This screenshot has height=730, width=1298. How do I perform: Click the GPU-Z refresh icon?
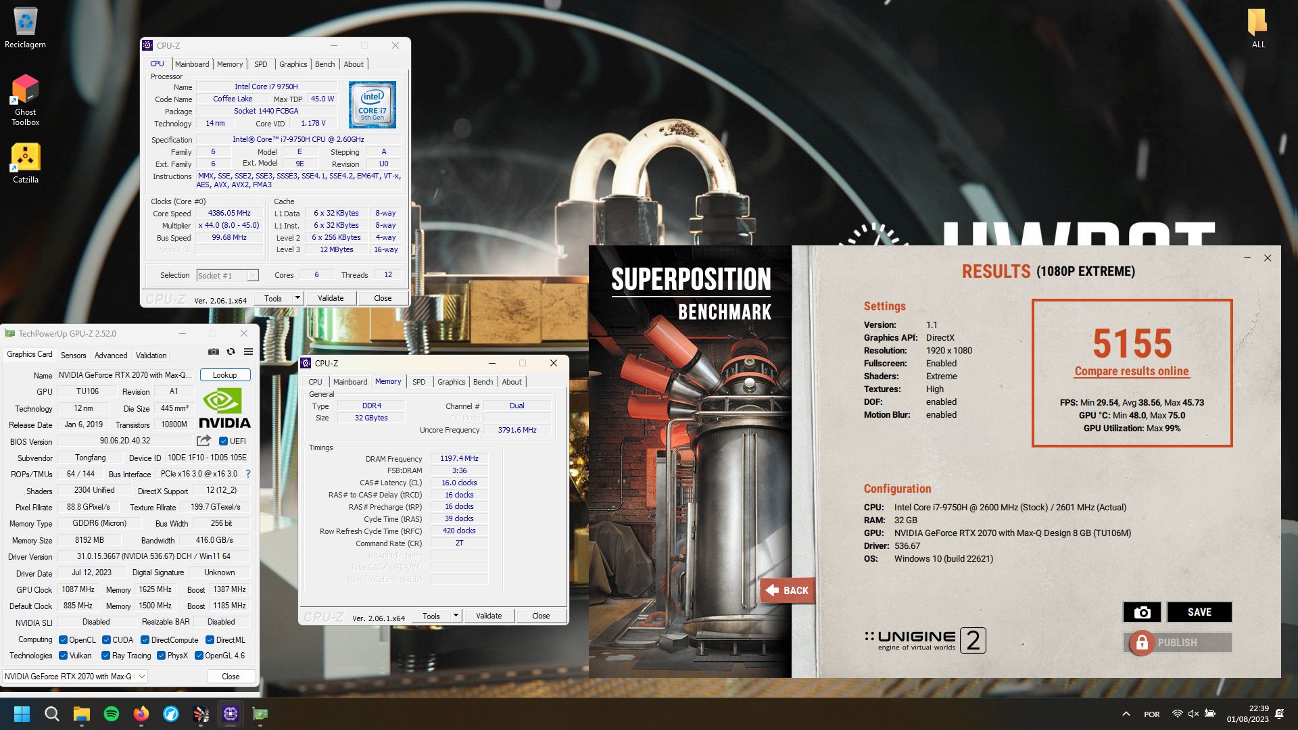(231, 351)
